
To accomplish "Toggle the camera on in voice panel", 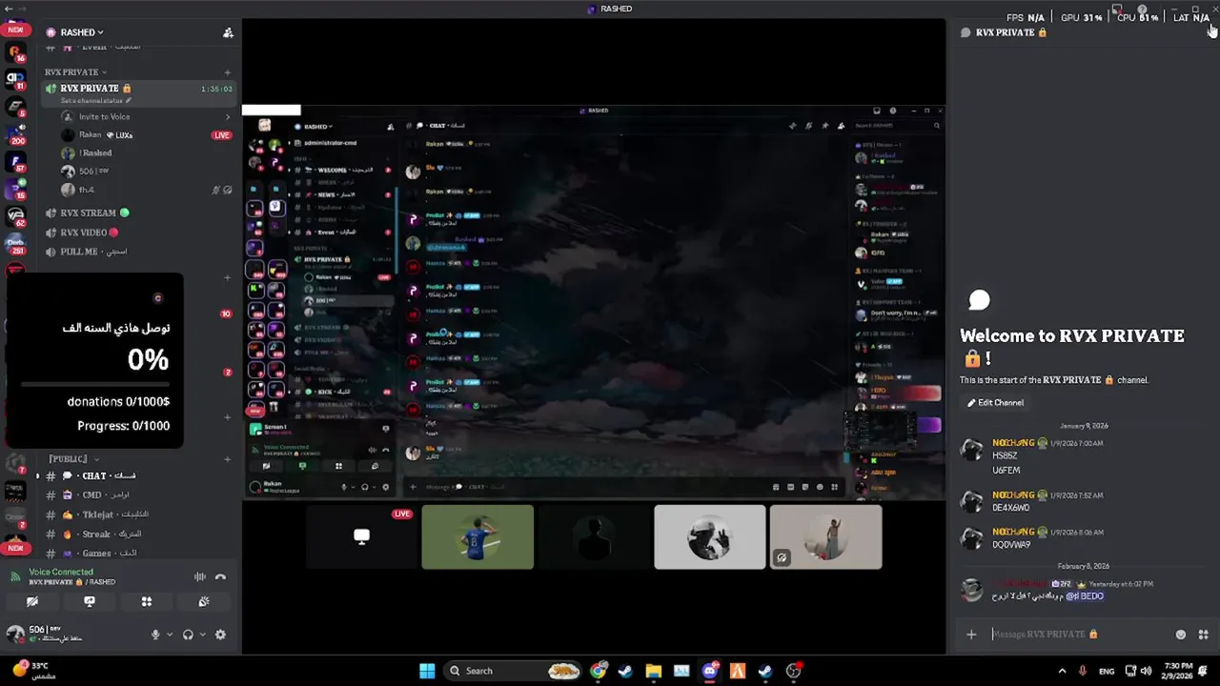I will point(32,602).
